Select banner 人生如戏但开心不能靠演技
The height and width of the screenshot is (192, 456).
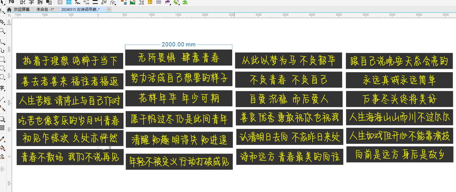coord(400,136)
